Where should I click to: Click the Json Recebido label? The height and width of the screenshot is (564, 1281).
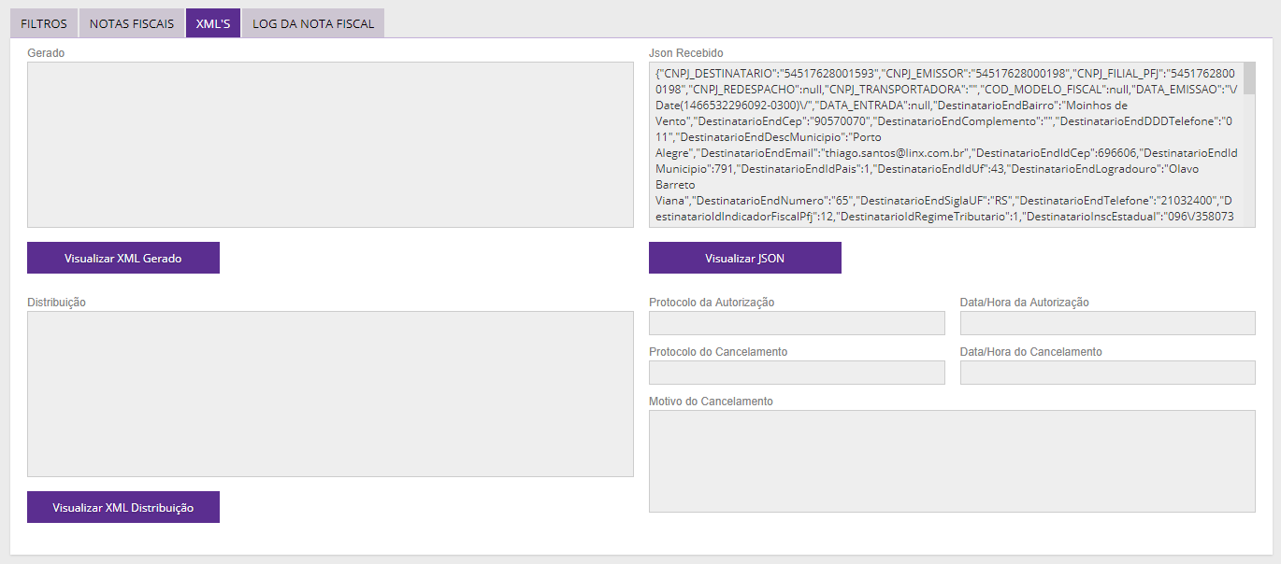[685, 53]
